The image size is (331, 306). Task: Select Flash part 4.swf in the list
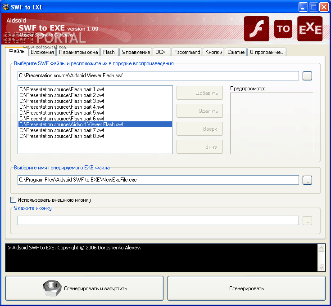click(95, 107)
